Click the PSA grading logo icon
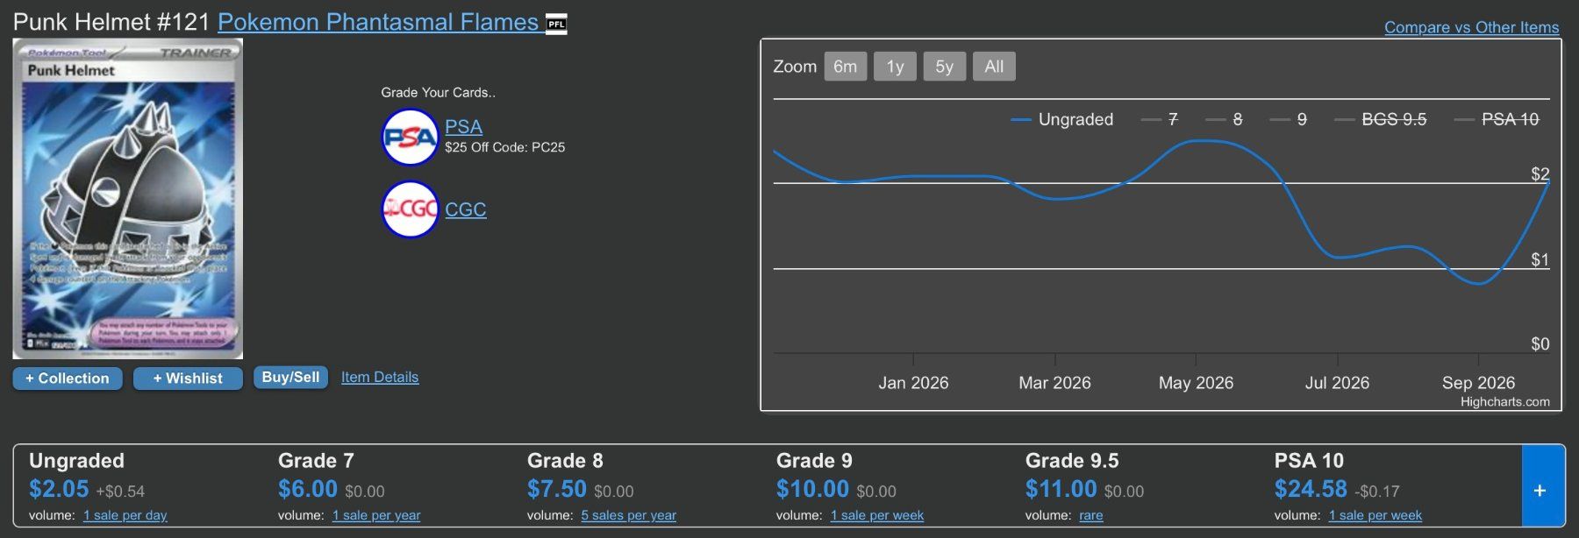This screenshot has height=538, width=1579. [410, 137]
